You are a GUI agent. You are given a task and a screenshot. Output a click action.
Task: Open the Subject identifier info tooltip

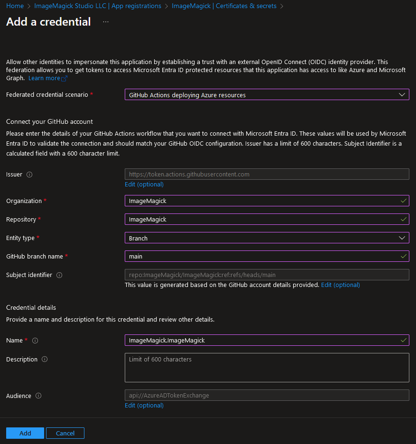click(59, 275)
